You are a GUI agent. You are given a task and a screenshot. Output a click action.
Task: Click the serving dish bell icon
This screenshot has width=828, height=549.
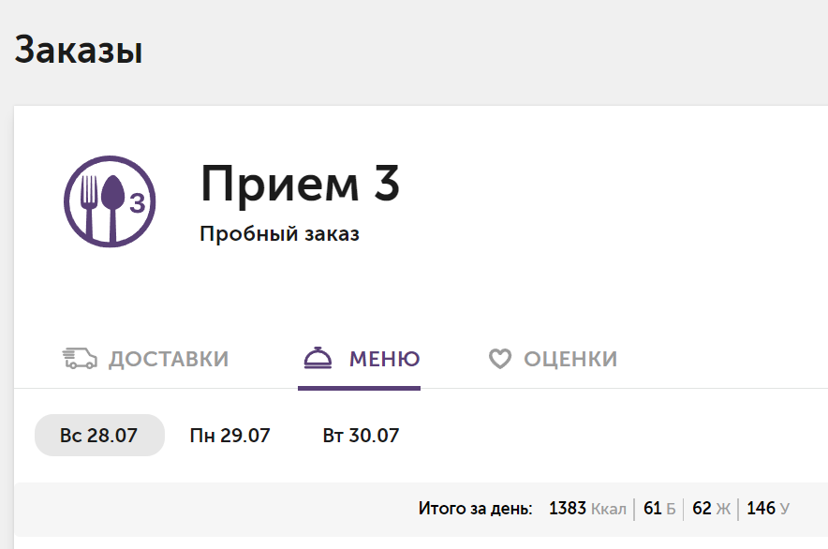318,358
